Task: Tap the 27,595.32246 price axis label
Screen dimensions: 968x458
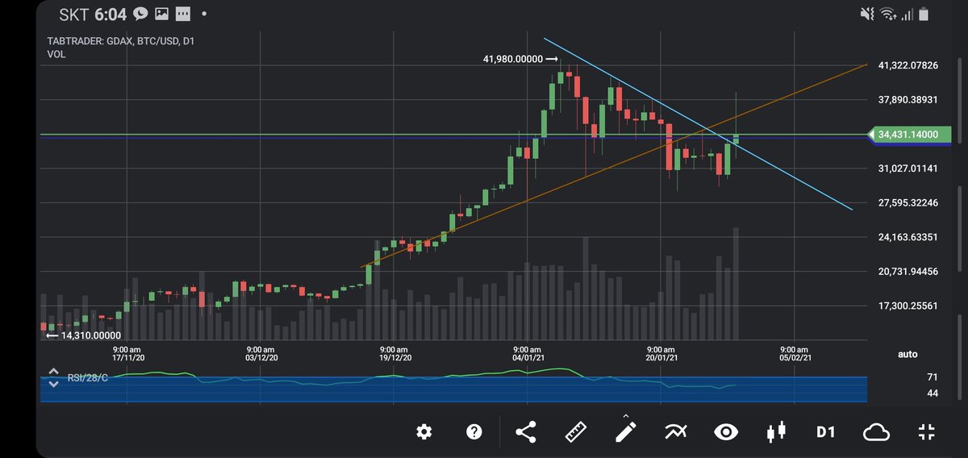Action: 907,202
